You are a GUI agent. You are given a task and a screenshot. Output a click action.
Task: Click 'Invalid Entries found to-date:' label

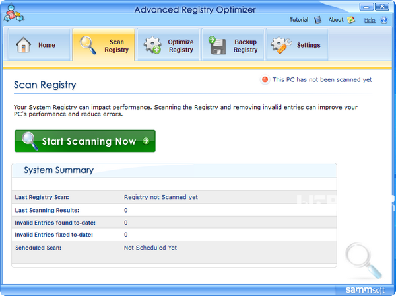(55, 223)
